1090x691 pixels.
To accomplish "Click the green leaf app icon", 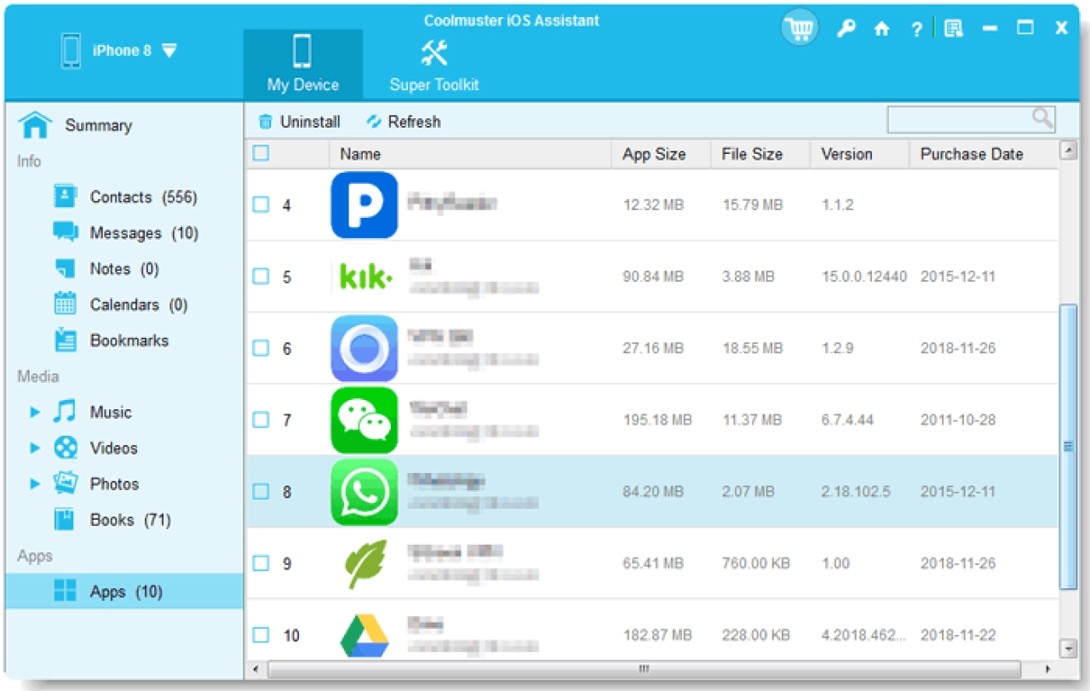I will (x=365, y=563).
